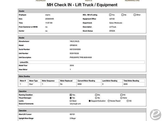
Task: Click serial number K813V04305S
Action: [75, 49]
